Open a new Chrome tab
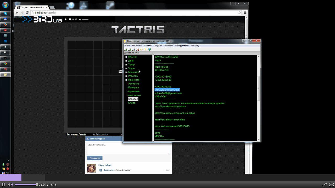This screenshot has height=188, width=335. (52, 8)
